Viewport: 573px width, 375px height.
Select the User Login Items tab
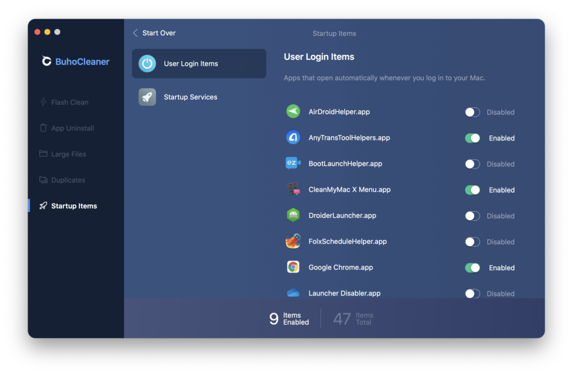tap(199, 64)
